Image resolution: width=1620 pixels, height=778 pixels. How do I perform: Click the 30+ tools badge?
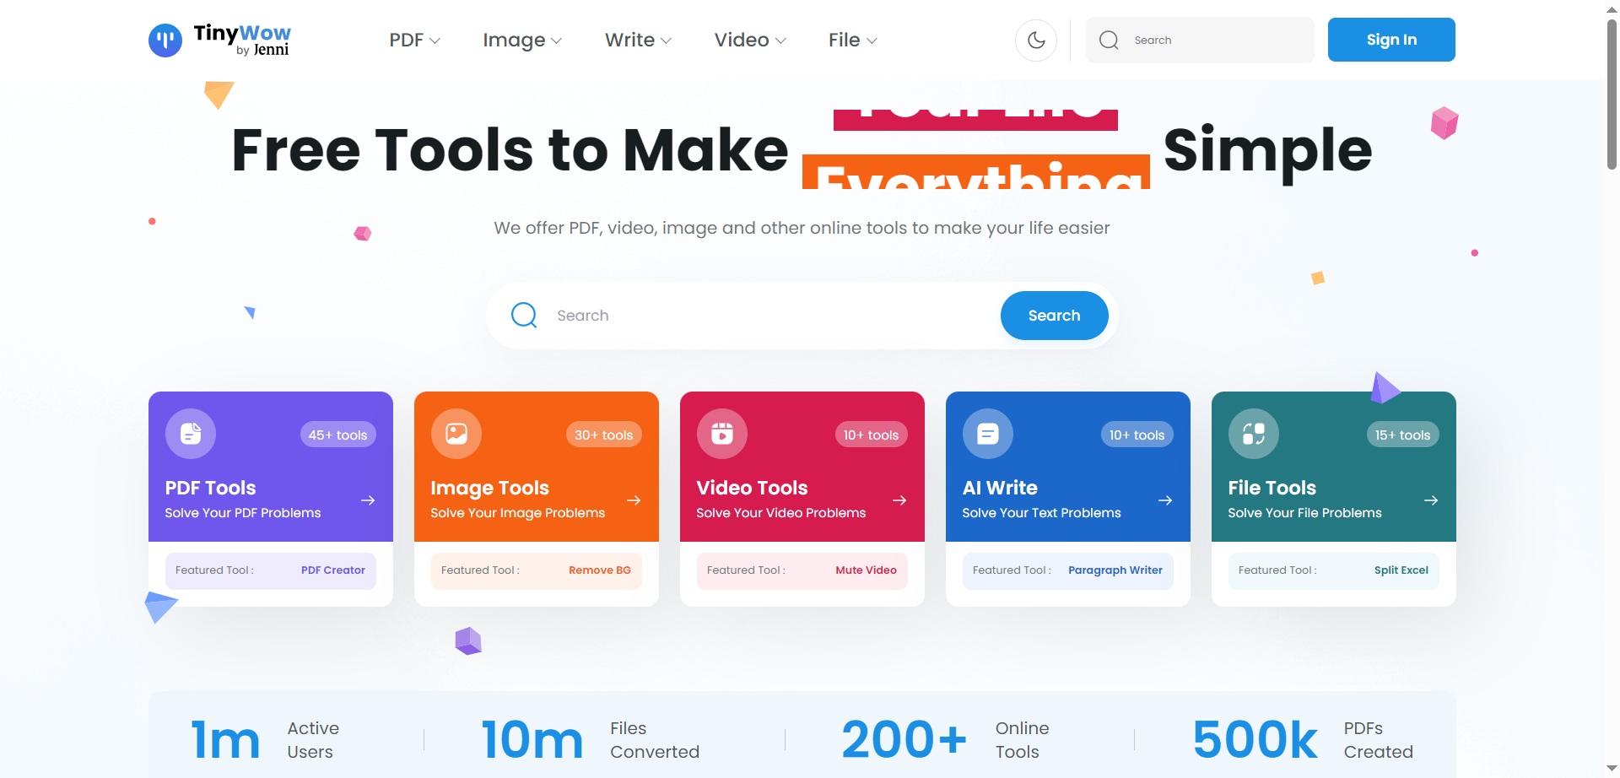coord(603,435)
